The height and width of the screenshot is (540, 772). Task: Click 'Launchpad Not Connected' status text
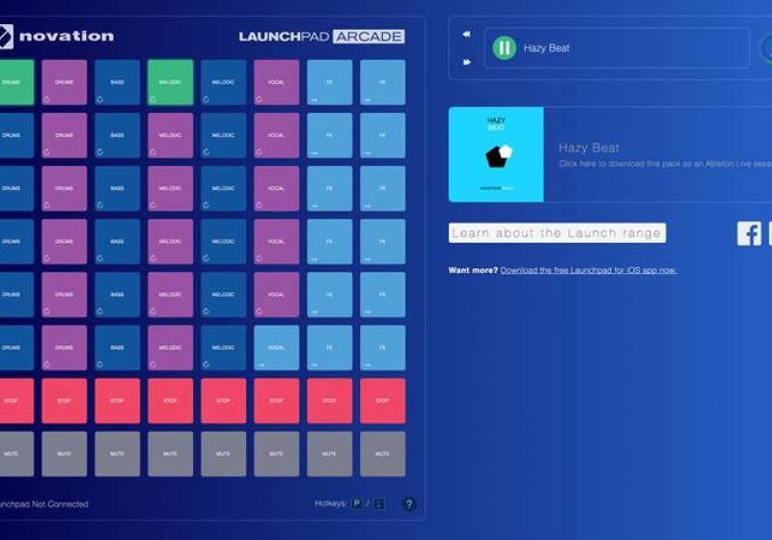coord(44,504)
